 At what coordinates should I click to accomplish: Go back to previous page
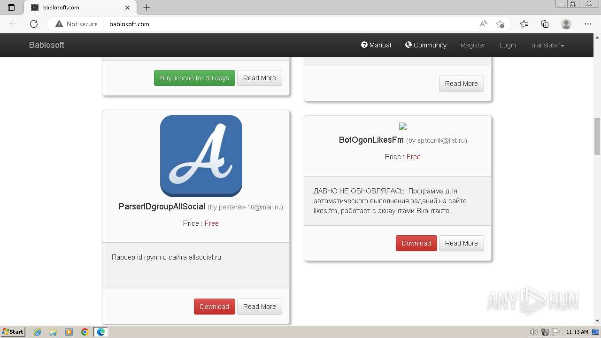pyautogui.click(x=13, y=24)
